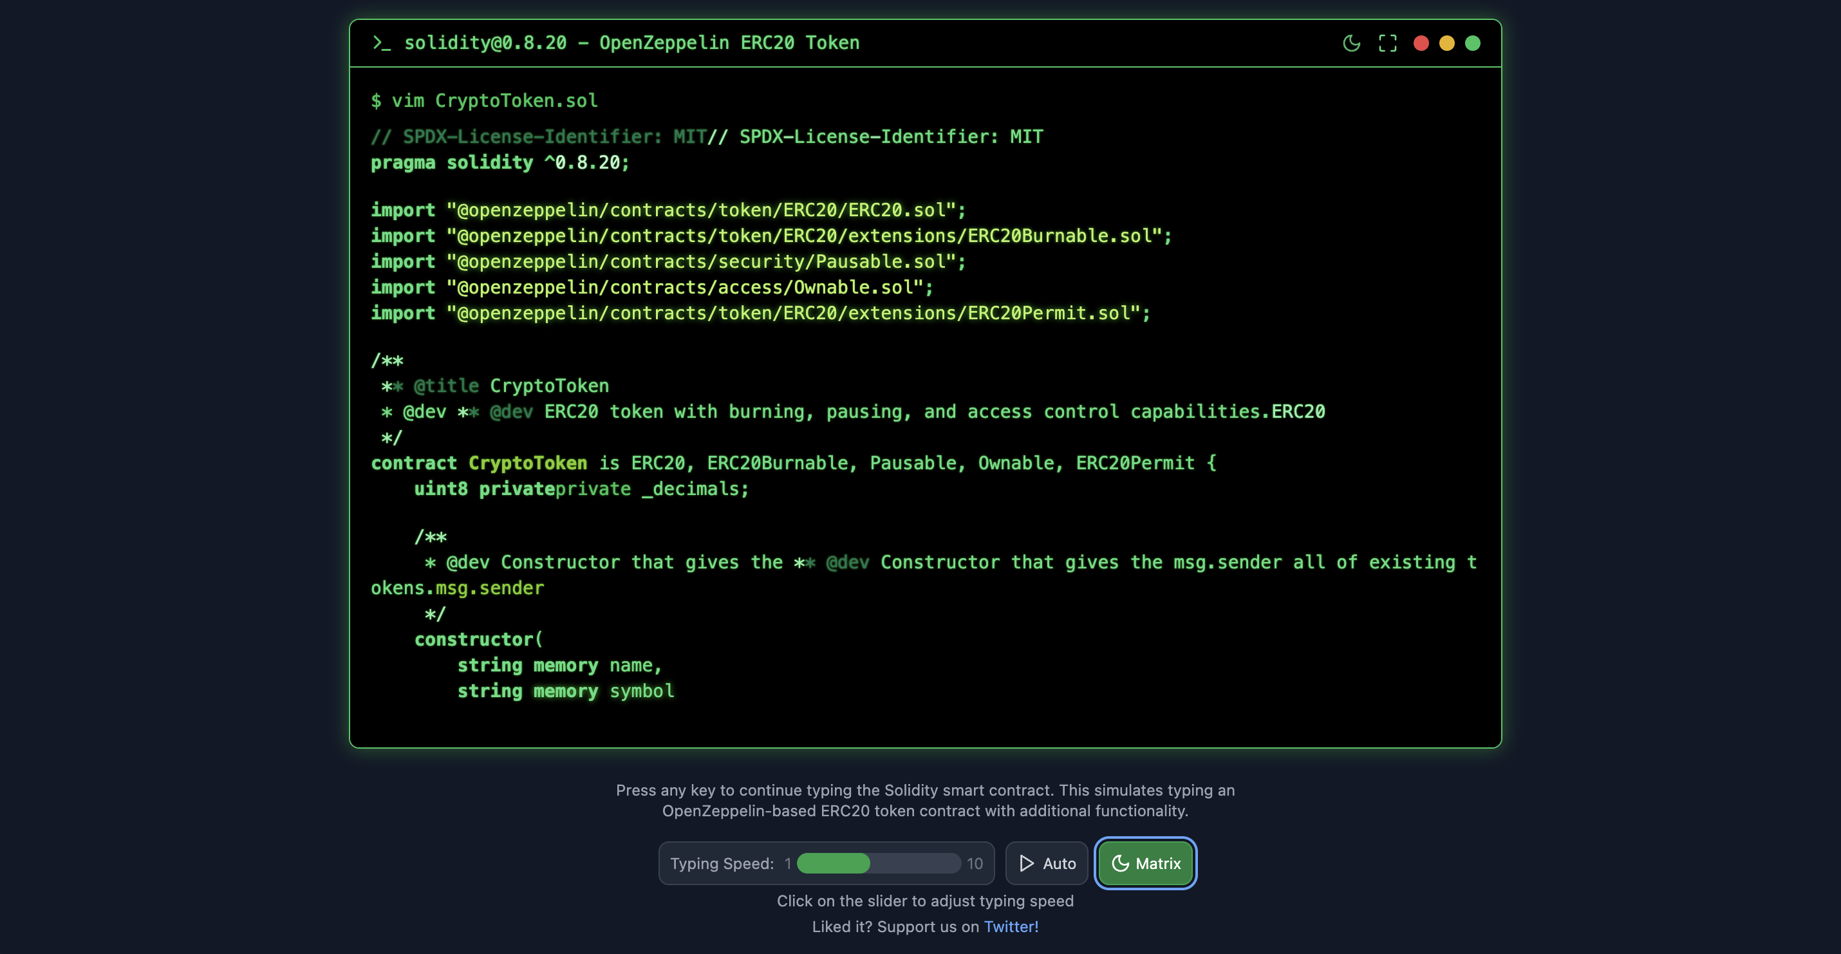Click the 'string memory name,' parameter line
This screenshot has width=1841, height=954.
tap(559, 666)
